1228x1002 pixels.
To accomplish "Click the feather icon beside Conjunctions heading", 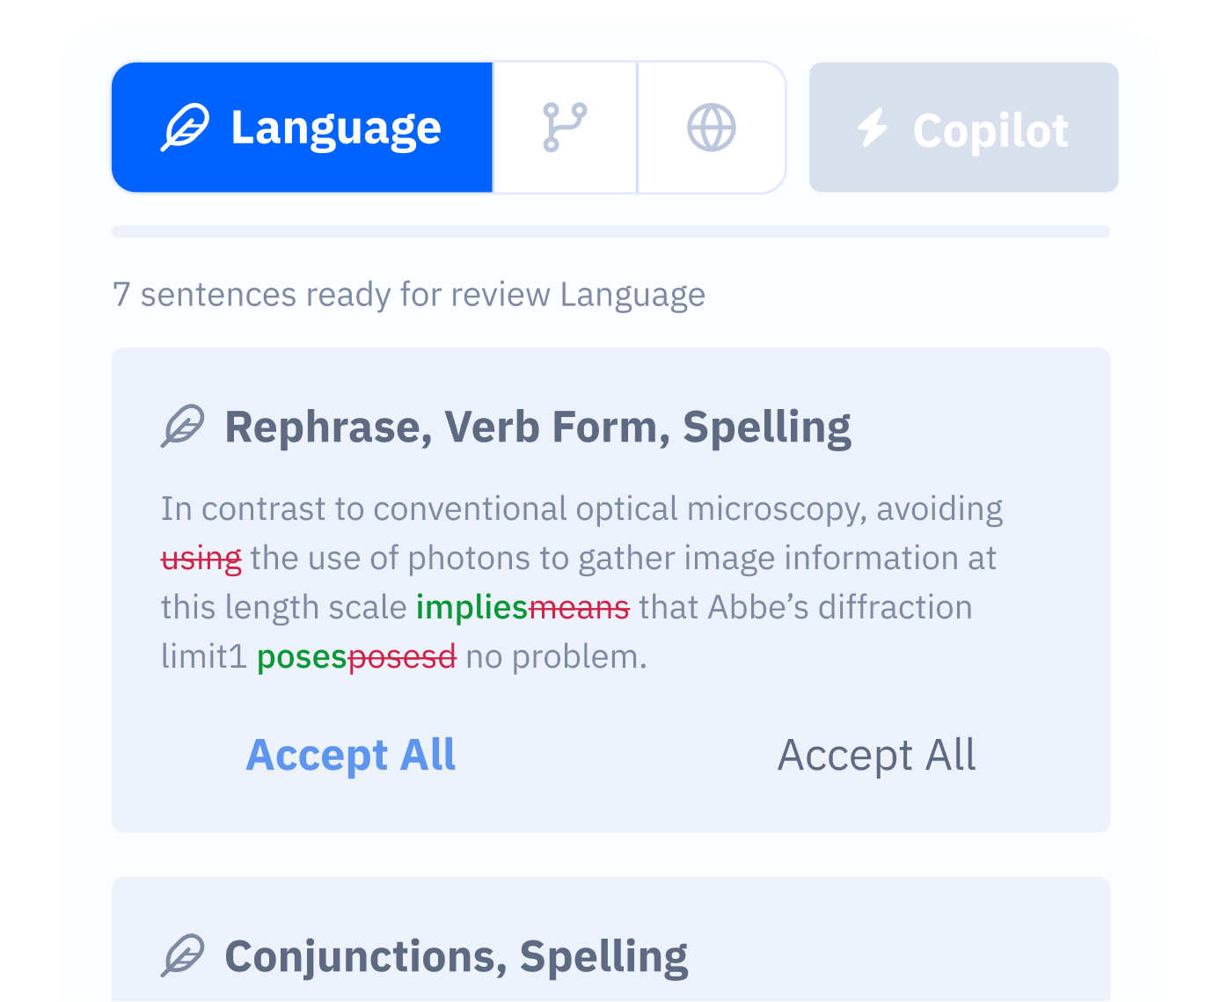I will 183,956.
